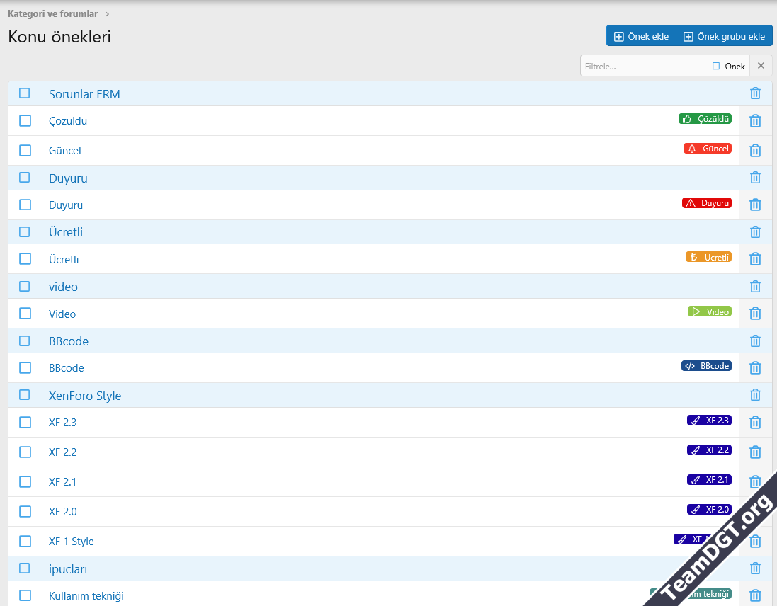Toggle the Önek filter option
This screenshot has height=606, width=777.
click(728, 66)
